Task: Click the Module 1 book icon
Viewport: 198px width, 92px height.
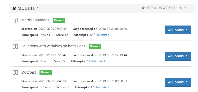Action: (14, 8)
